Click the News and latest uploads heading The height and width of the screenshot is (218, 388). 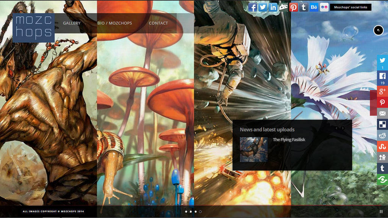267,130
